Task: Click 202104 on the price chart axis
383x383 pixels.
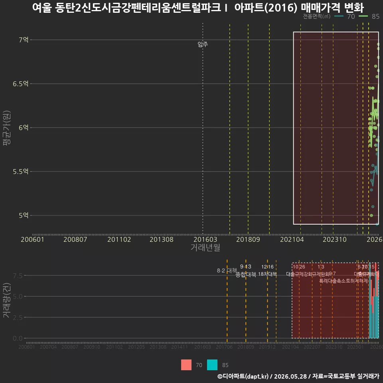Action: (292, 239)
